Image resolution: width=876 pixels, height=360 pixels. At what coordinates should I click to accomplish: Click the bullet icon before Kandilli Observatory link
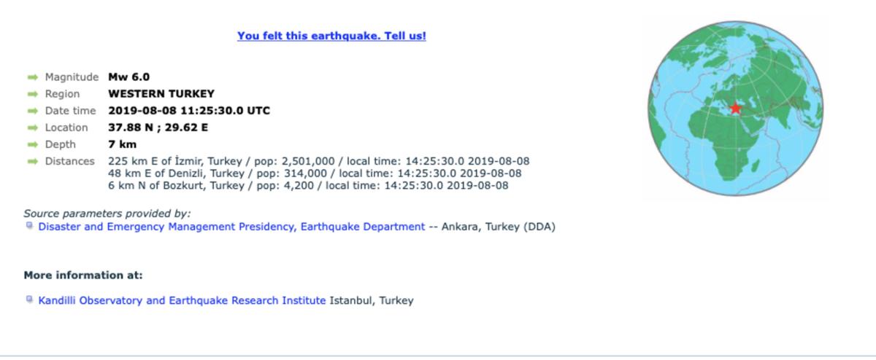(x=29, y=299)
